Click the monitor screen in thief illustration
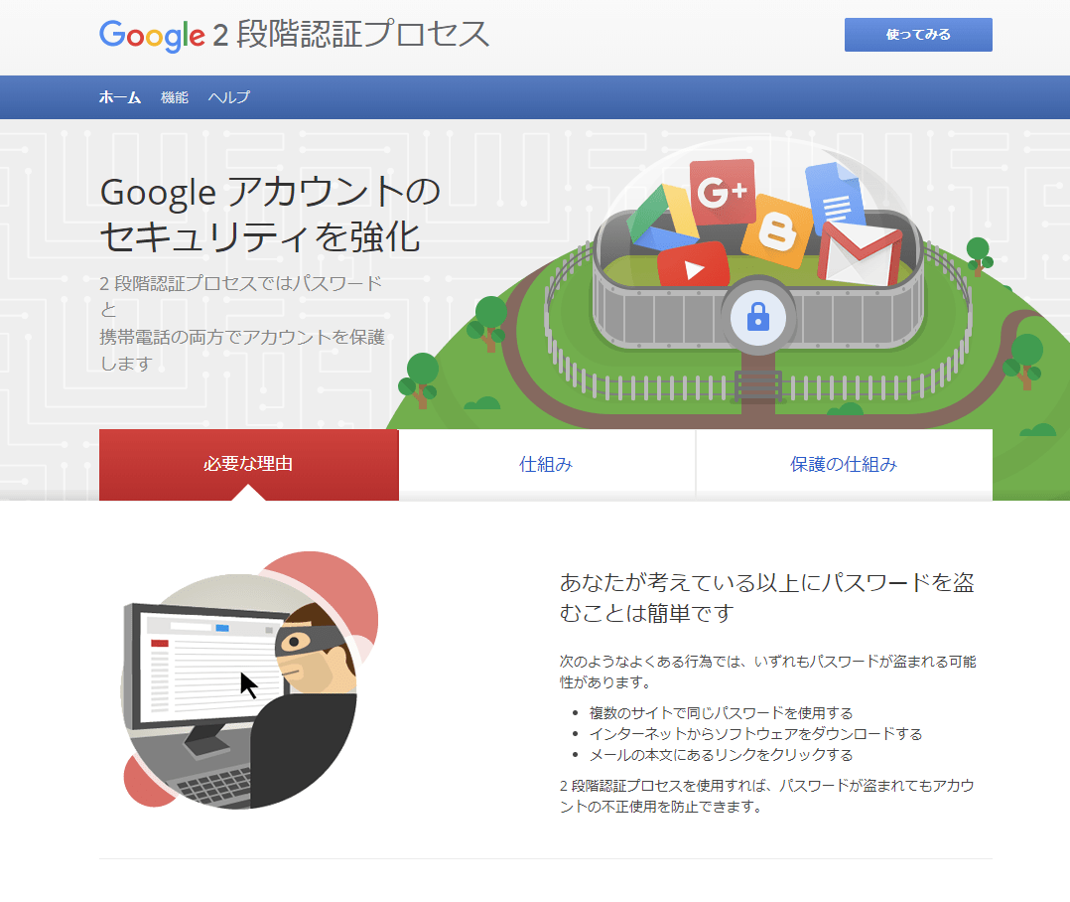Image resolution: width=1070 pixels, height=902 pixels. (x=211, y=665)
